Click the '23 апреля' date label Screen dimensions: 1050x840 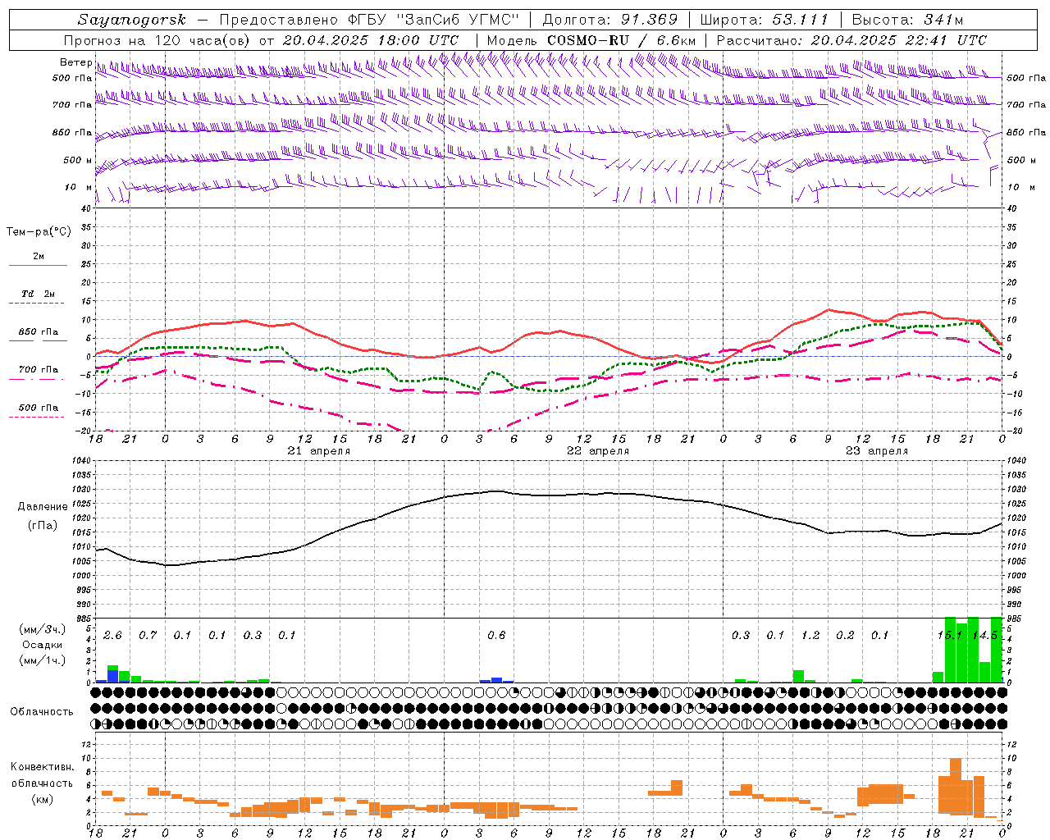click(x=877, y=451)
